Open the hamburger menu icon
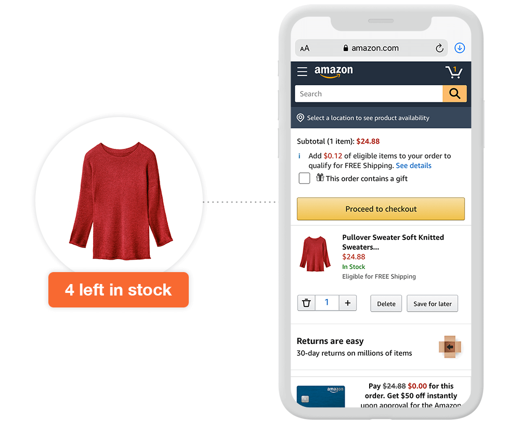Image resolution: width=520 pixels, height=424 pixels. [x=302, y=72]
